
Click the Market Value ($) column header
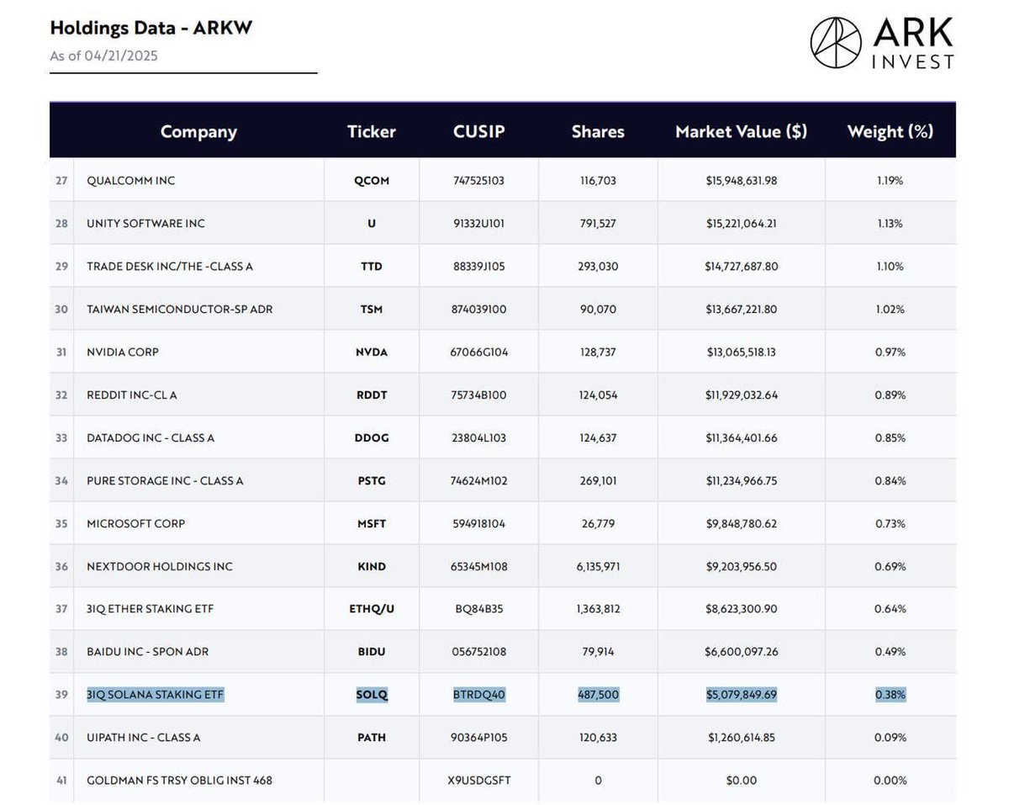[x=741, y=131]
